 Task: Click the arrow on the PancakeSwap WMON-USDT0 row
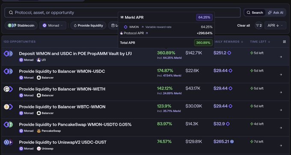coord(281,128)
